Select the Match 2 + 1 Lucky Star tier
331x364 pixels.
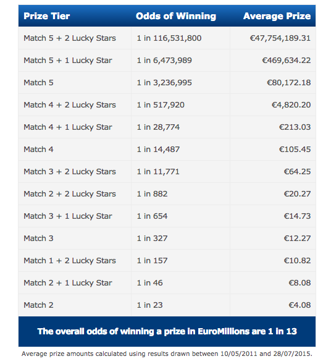(x=68, y=283)
